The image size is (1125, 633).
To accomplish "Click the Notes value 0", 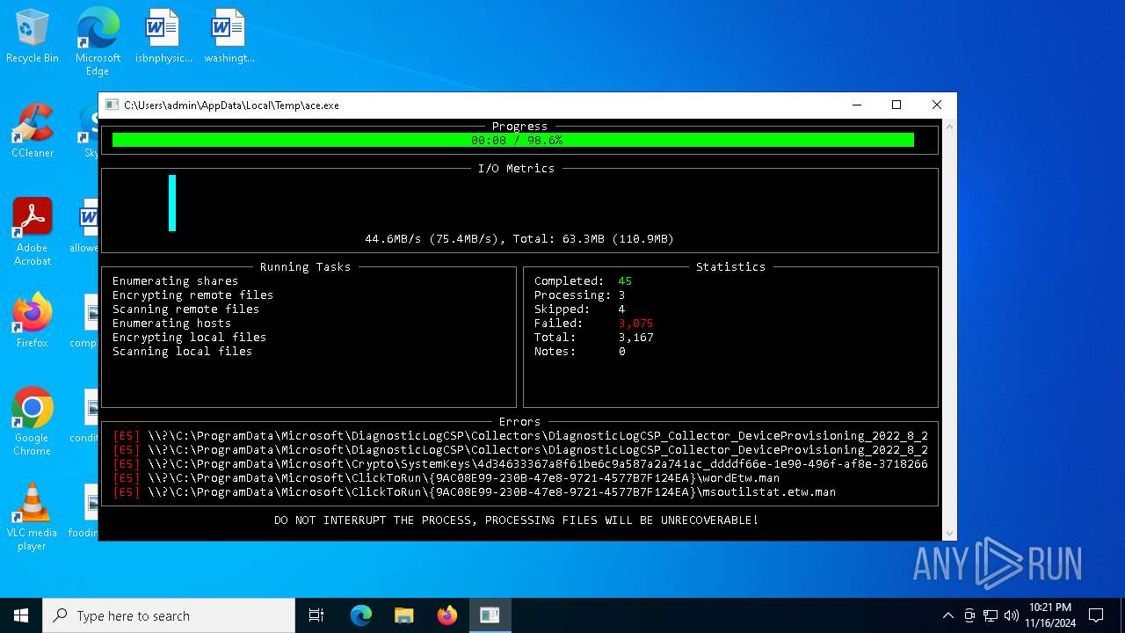I will (x=621, y=351).
